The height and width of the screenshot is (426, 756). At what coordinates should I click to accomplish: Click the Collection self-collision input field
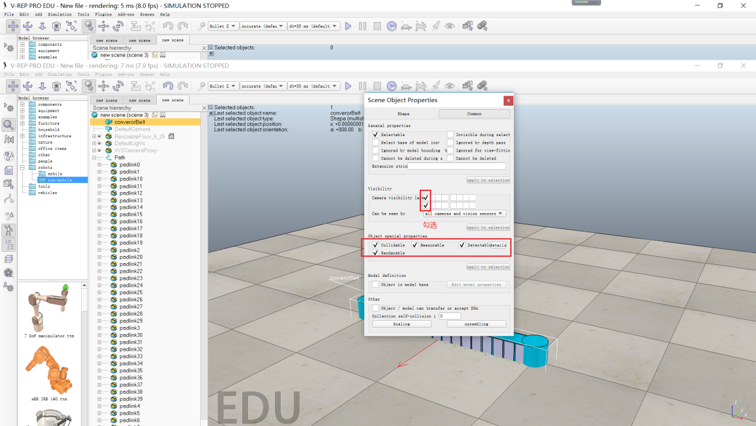click(x=450, y=316)
